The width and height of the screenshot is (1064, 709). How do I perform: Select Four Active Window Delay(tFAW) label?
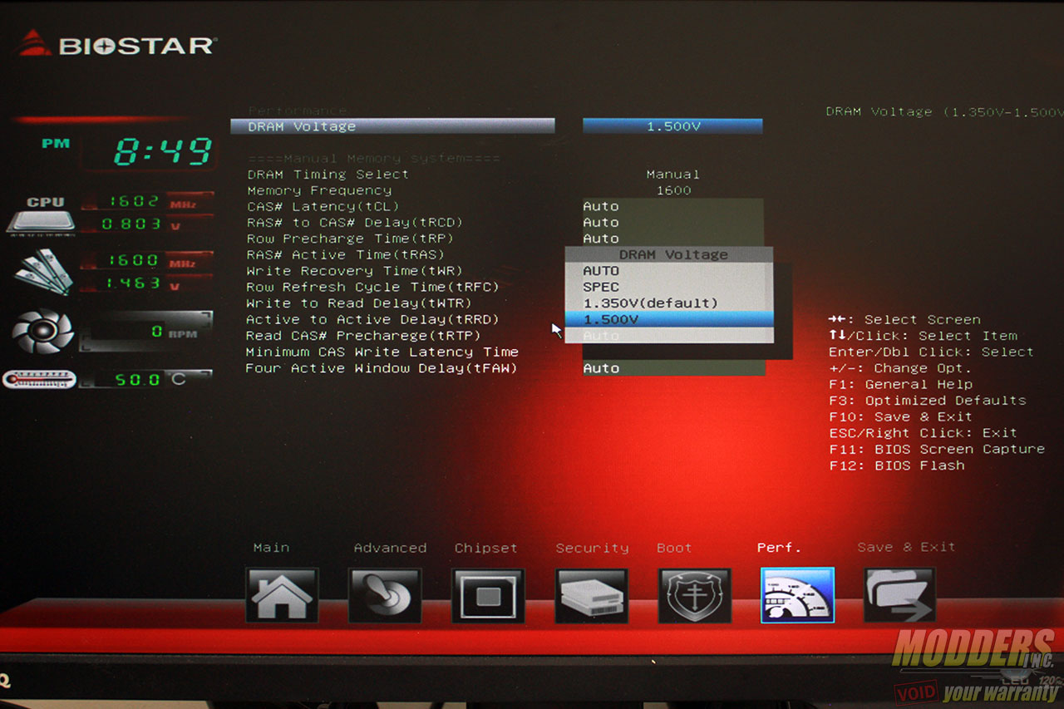click(x=382, y=368)
